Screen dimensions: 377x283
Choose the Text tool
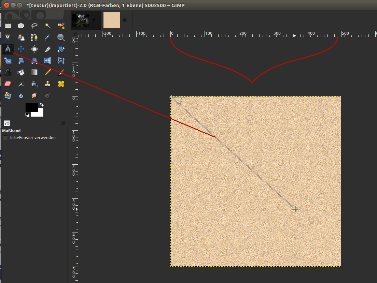[x=8, y=72]
